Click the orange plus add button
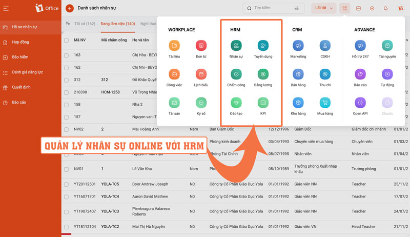410x237 pixels. [x=69, y=8]
